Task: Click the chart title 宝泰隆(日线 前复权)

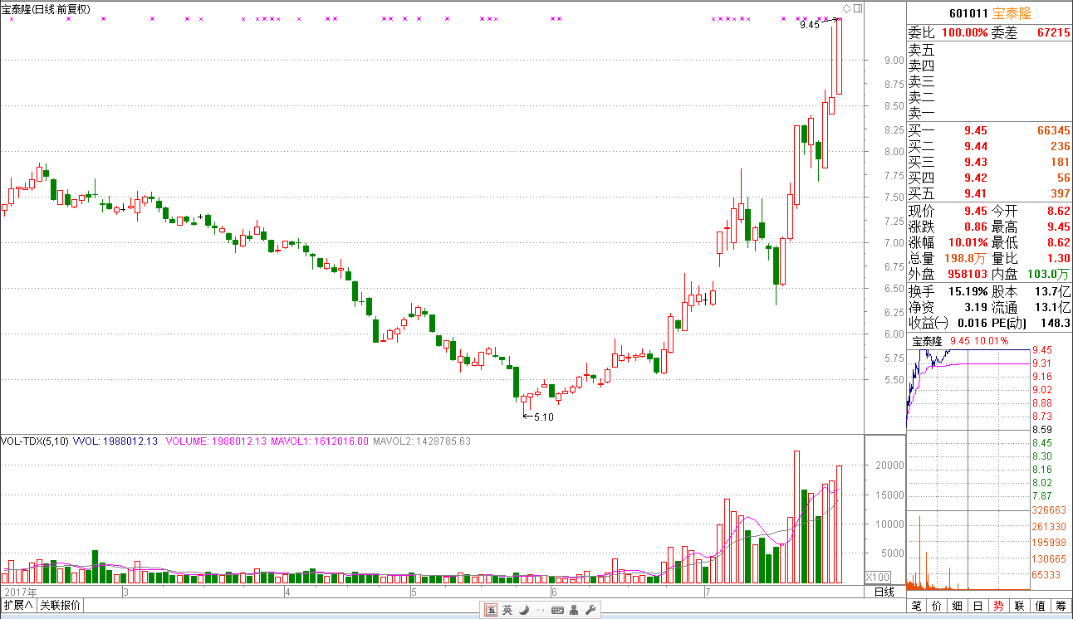Action: (46, 8)
